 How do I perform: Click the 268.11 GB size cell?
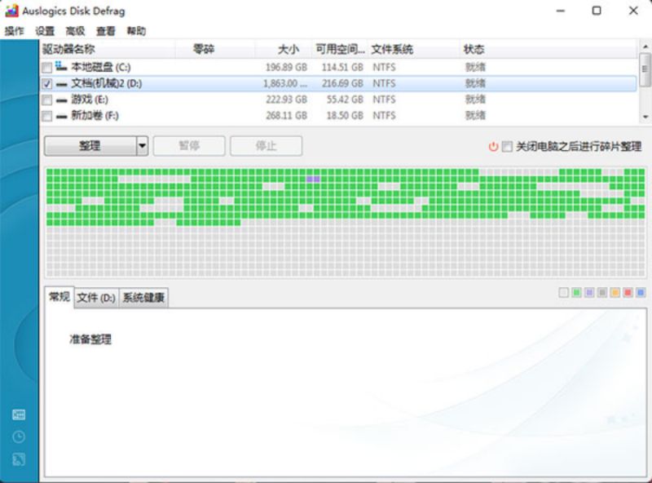pyautogui.click(x=286, y=116)
